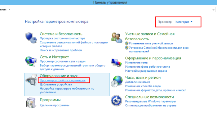Click the Network and Internet globe icon

point(31,61)
